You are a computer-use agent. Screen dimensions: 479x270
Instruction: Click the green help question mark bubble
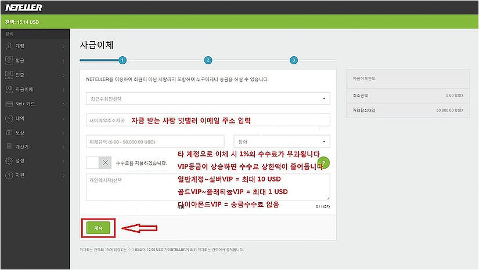[x=324, y=163]
